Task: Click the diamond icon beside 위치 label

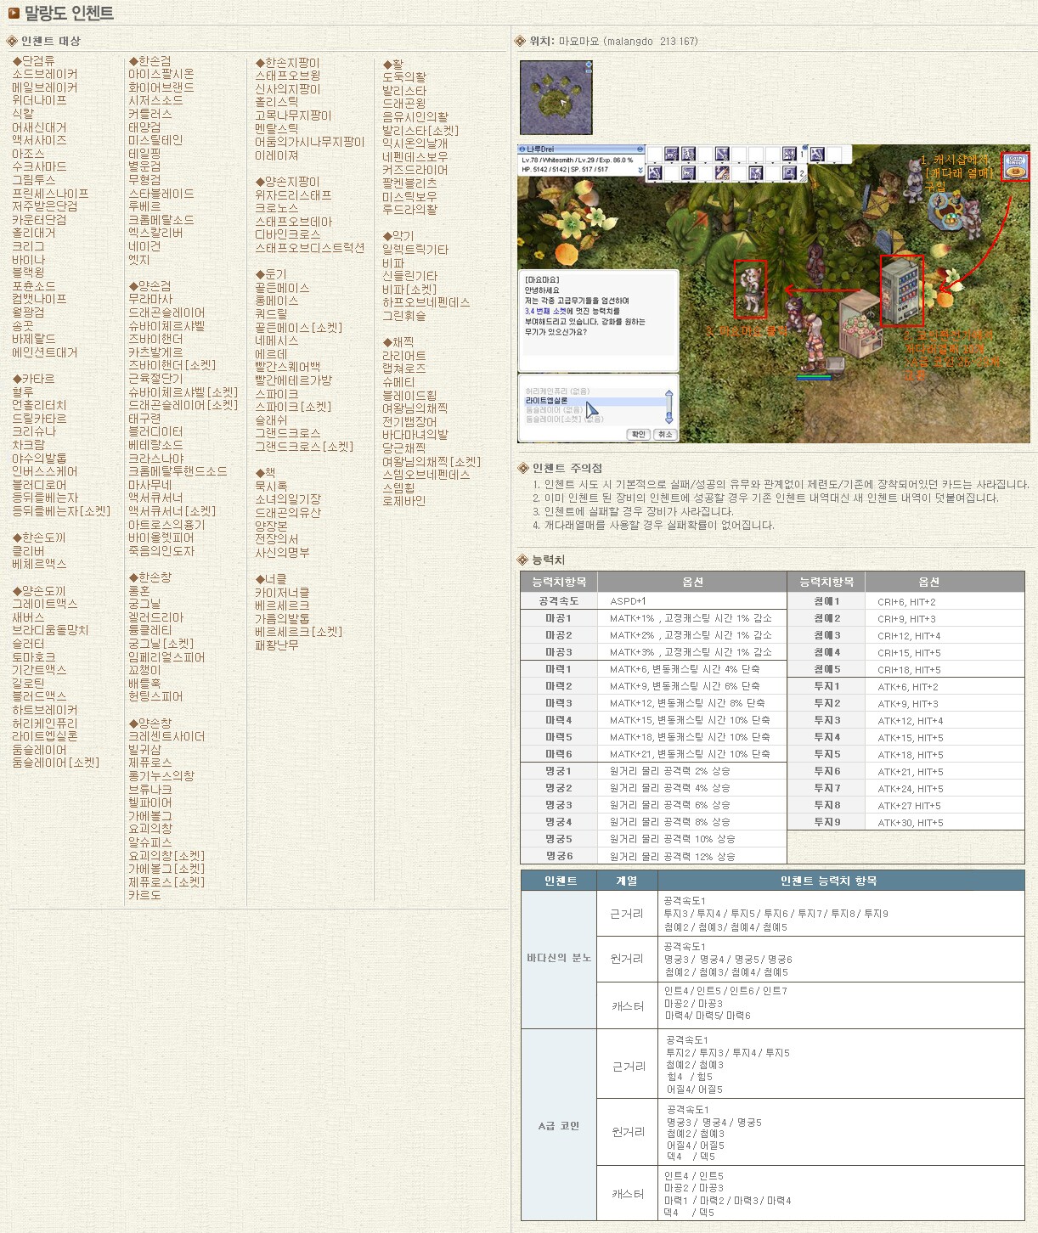Action: (521, 41)
